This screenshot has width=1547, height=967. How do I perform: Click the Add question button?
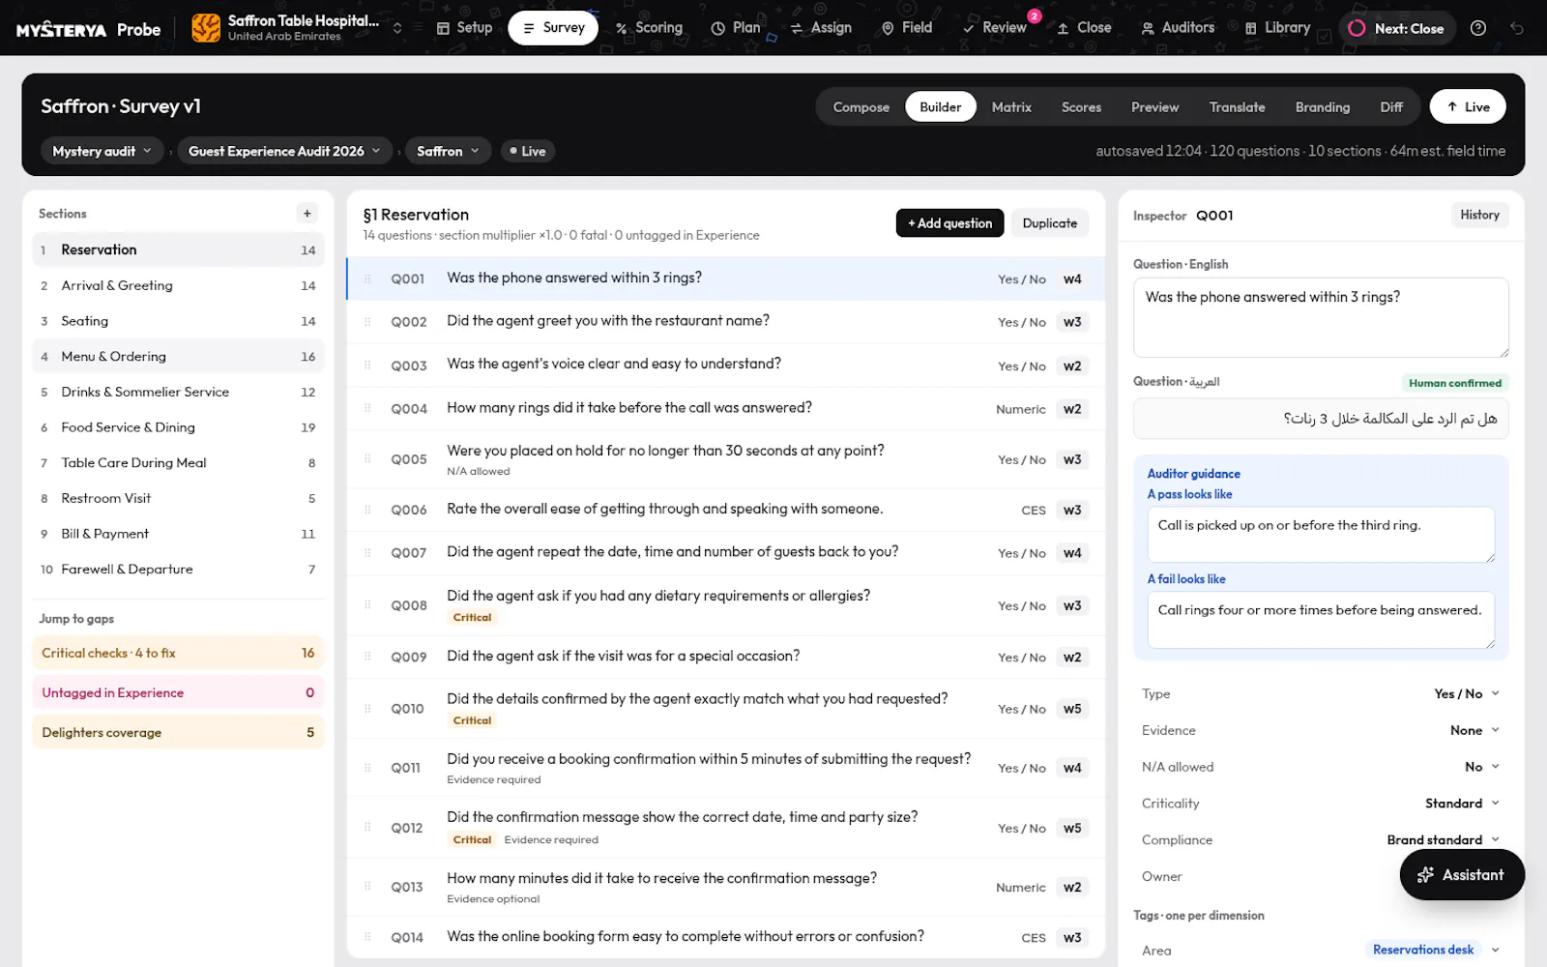(x=949, y=223)
